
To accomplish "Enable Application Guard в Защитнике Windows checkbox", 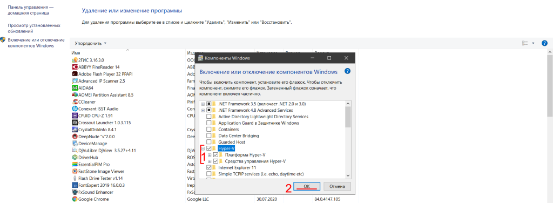I will coord(209,123).
